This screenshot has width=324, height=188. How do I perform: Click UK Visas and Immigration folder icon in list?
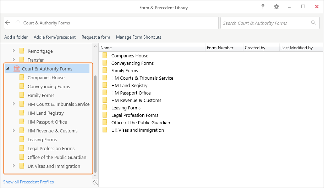click(105, 130)
